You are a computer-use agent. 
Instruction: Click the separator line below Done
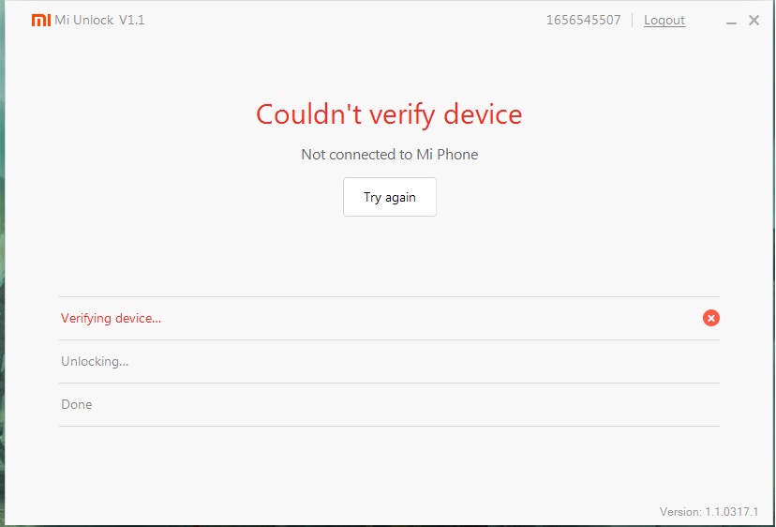click(389, 426)
